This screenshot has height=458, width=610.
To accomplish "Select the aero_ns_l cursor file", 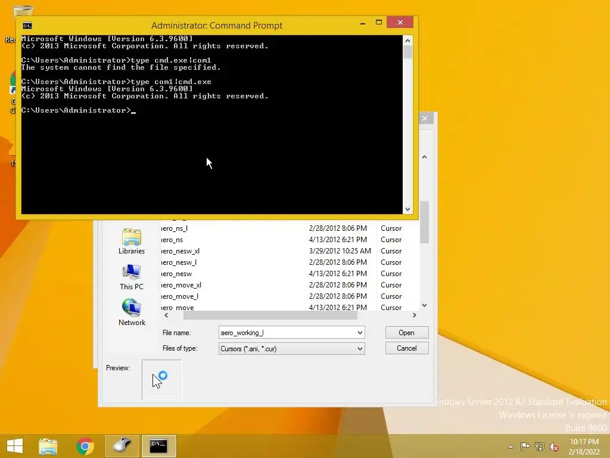I will pyautogui.click(x=174, y=228).
